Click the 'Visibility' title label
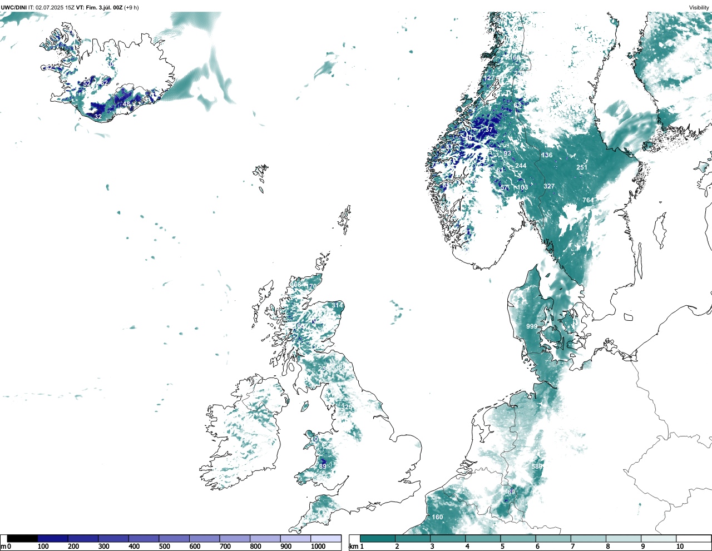 click(699, 7)
